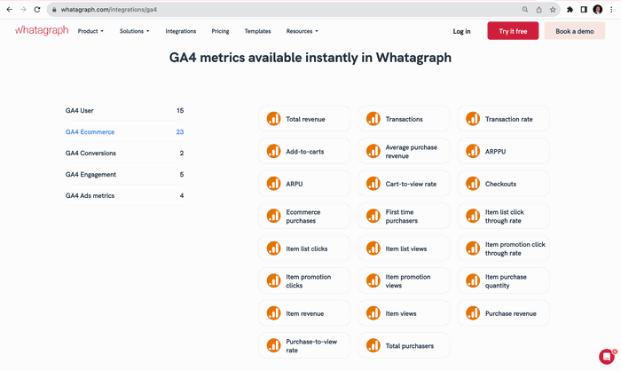Click the Log in link

pos(462,31)
